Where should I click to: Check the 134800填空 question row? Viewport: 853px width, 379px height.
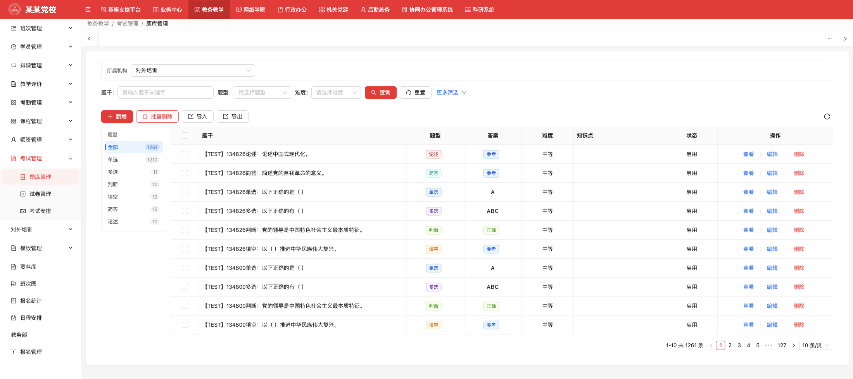click(x=185, y=325)
